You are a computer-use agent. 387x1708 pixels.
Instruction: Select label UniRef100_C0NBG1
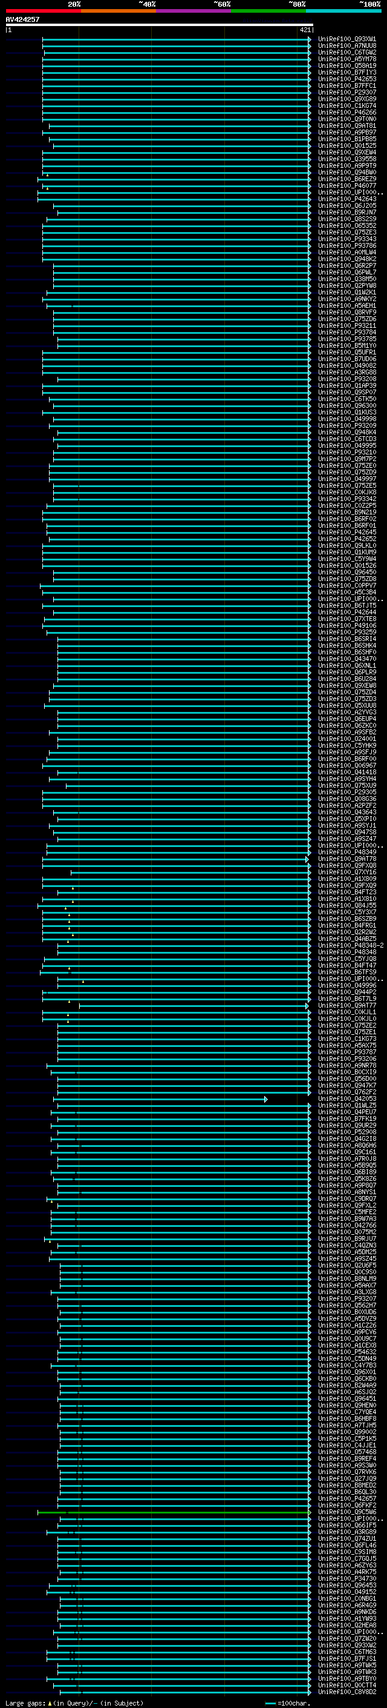(346, 1598)
